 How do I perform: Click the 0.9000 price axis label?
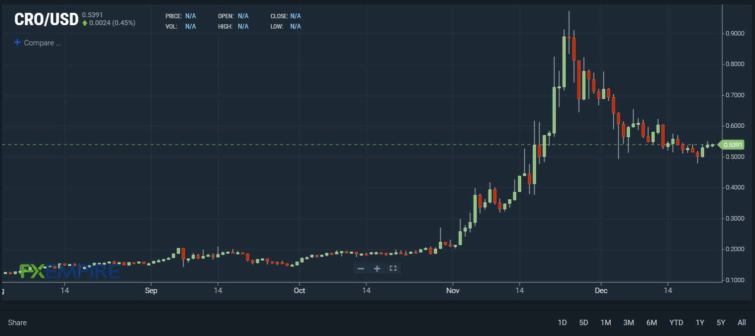point(734,34)
